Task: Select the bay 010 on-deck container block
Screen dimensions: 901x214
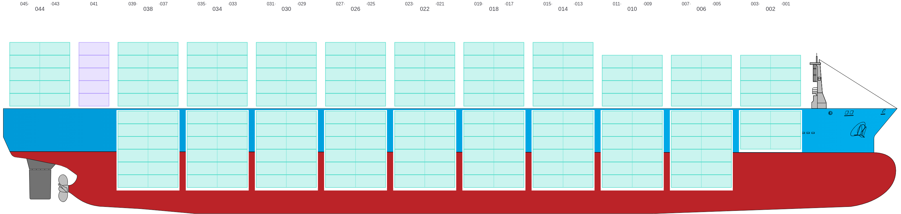Action: click(632, 81)
